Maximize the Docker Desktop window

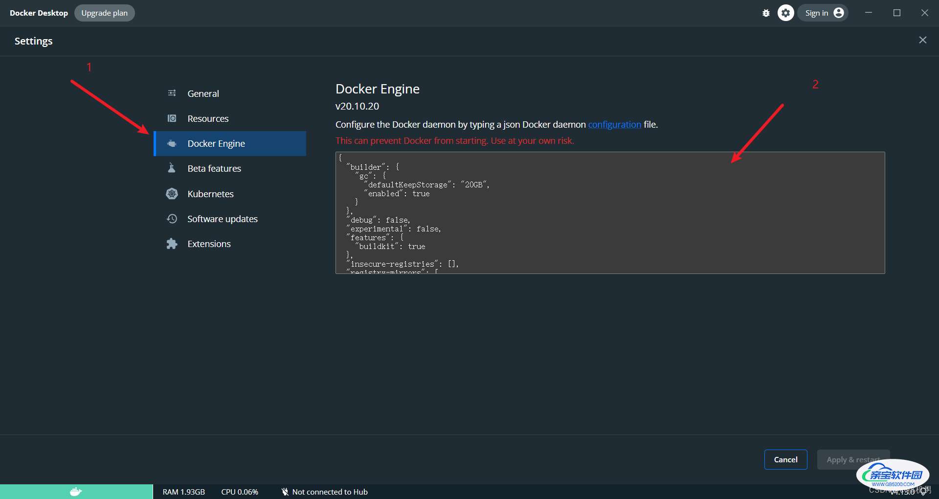pos(897,13)
